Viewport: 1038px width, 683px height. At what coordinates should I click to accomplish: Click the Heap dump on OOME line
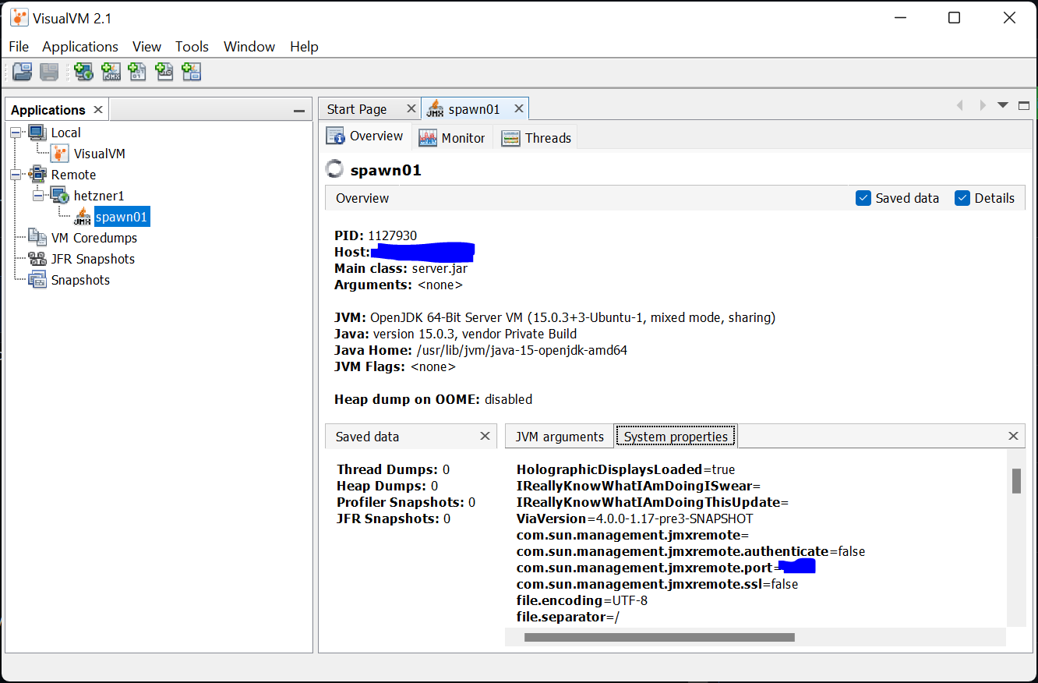tap(433, 399)
